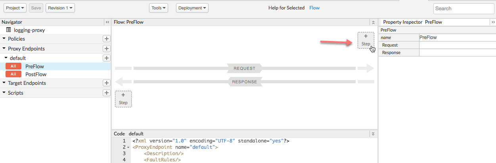Collapse the Policies section
The width and height of the screenshot is (496, 163).
tap(4, 39)
